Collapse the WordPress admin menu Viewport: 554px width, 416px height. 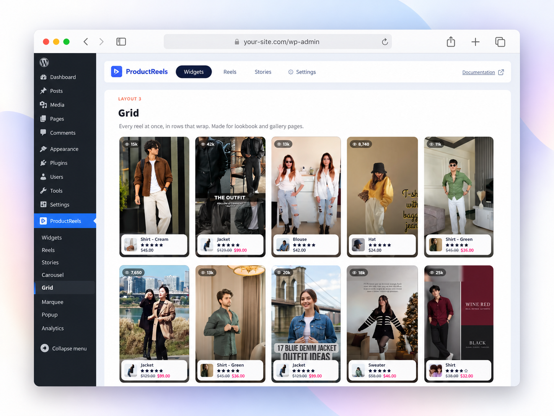click(x=64, y=348)
